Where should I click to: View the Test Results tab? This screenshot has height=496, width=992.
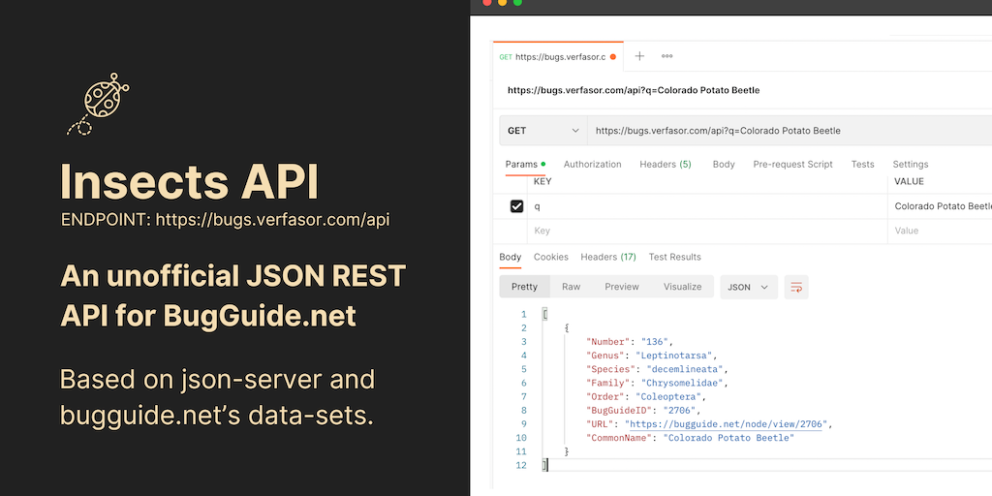coord(674,257)
